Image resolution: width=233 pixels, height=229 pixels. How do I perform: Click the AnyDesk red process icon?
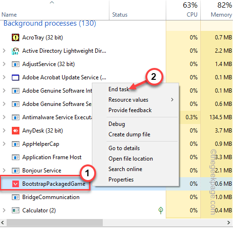(16, 131)
